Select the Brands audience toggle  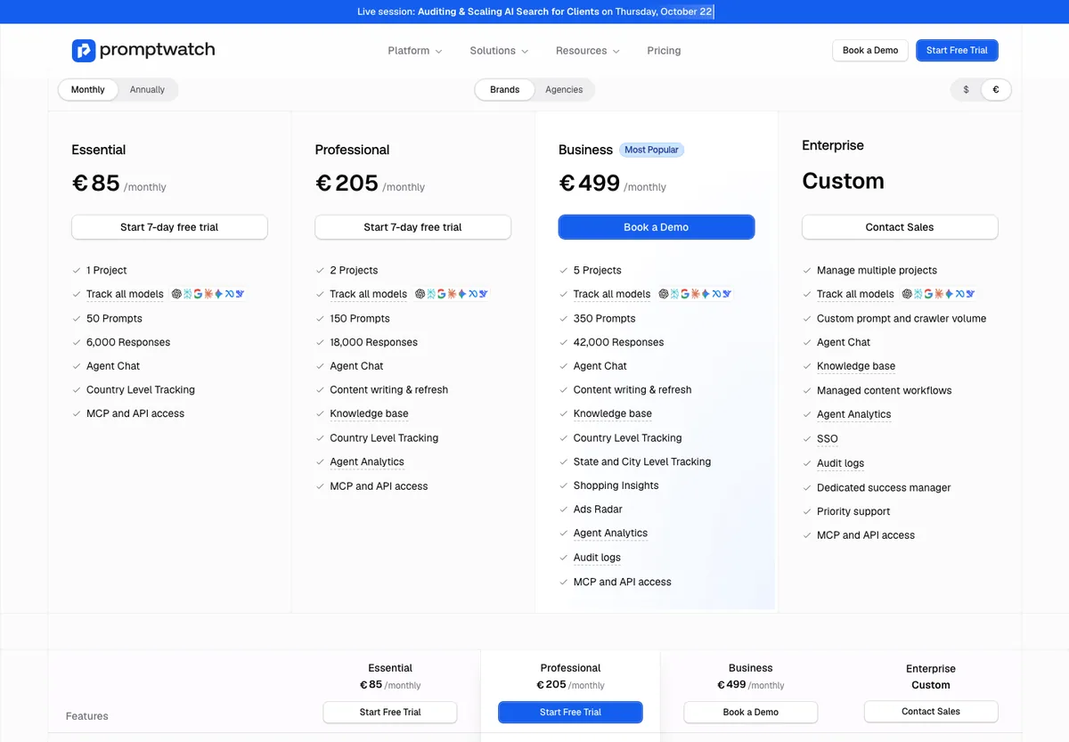pos(504,90)
